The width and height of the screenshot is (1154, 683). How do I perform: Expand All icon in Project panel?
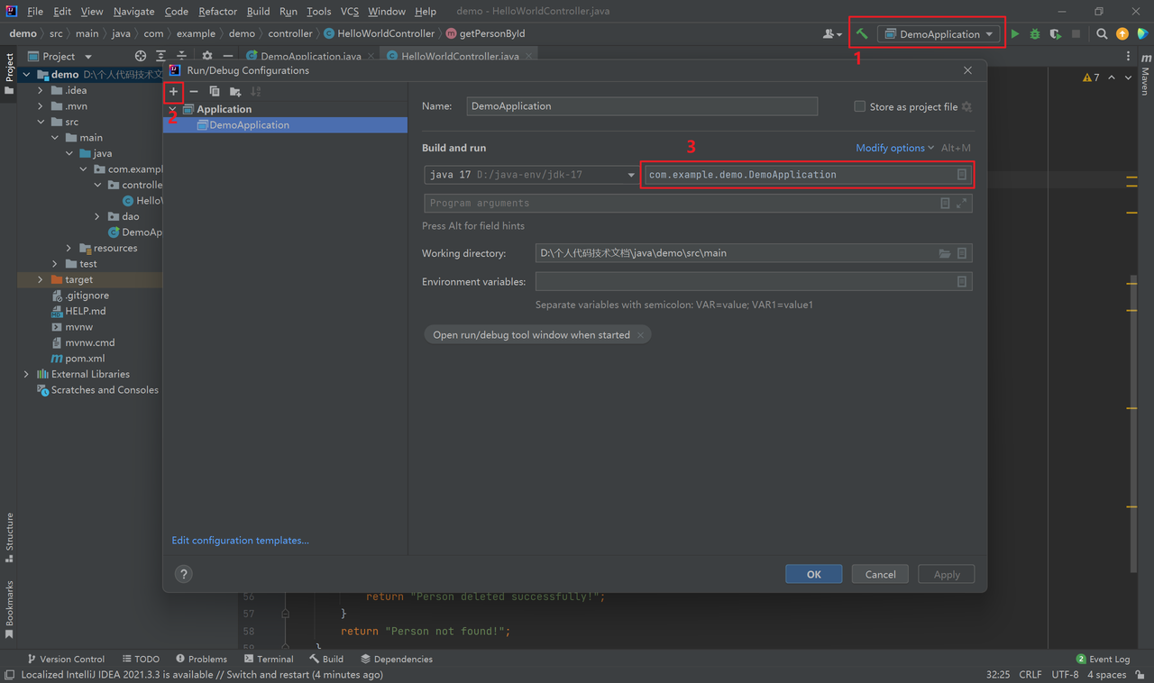coord(160,56)
